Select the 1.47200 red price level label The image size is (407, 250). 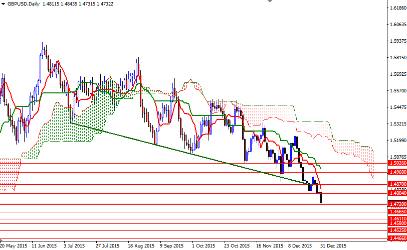[397, 204]
